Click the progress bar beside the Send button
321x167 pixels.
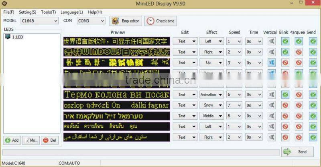click(140, 152)
